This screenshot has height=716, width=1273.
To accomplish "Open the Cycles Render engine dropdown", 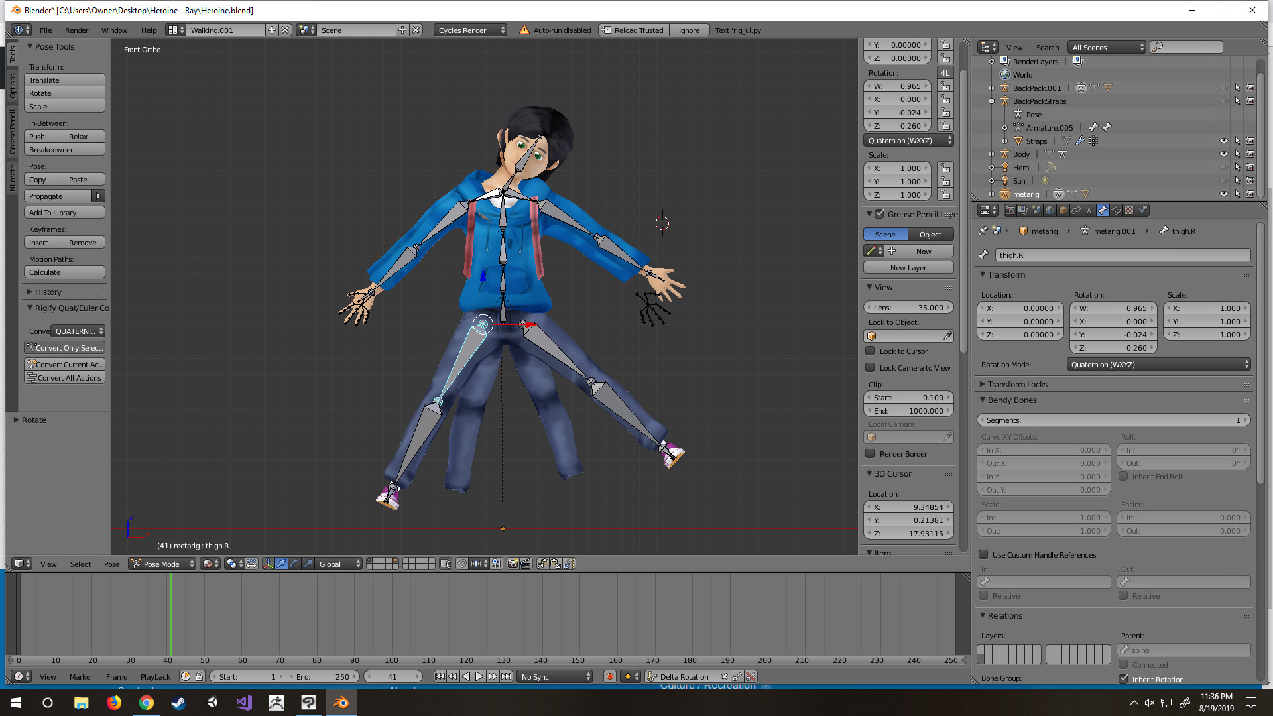I will 470,30.
